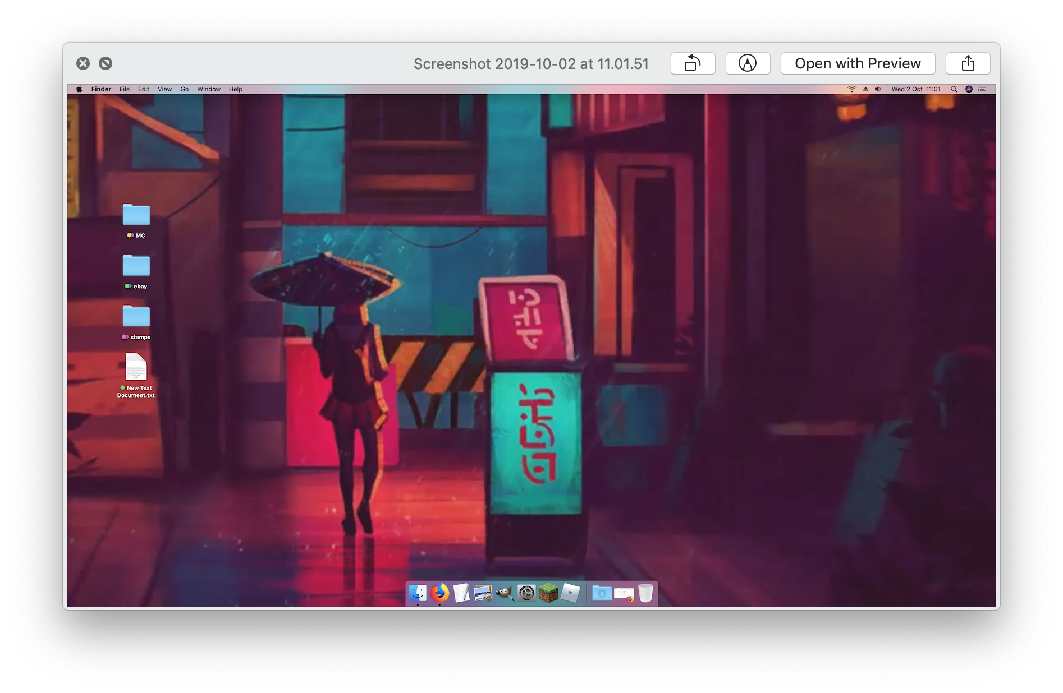The image size is (1063, 693).
Task: Open the Go menu
Action: [185, 89]
